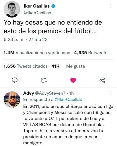Open the three-dot menu on Casillas's tweet

point(111,6)
